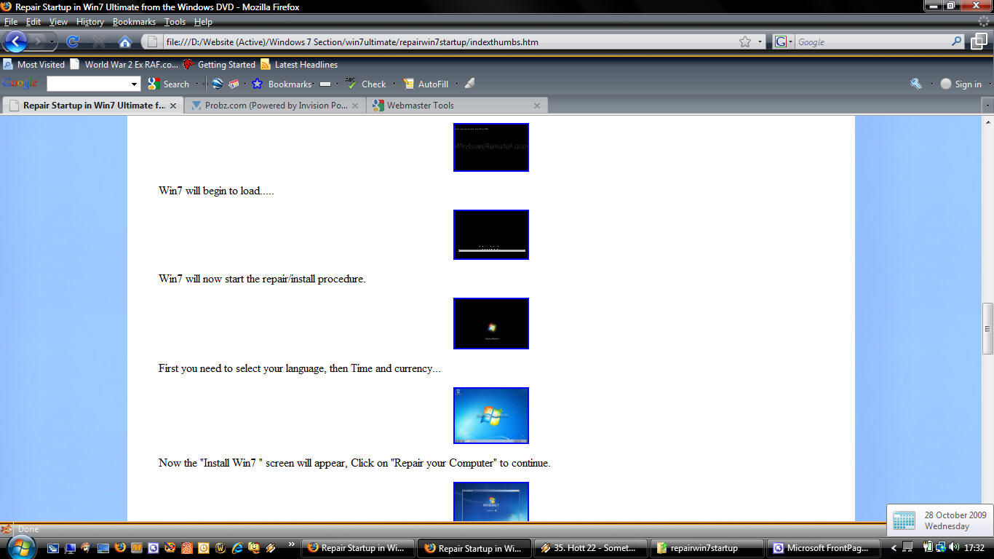This screenshot has width=994, height=559.
Task: Reload the current page
Action: (73, 41)
